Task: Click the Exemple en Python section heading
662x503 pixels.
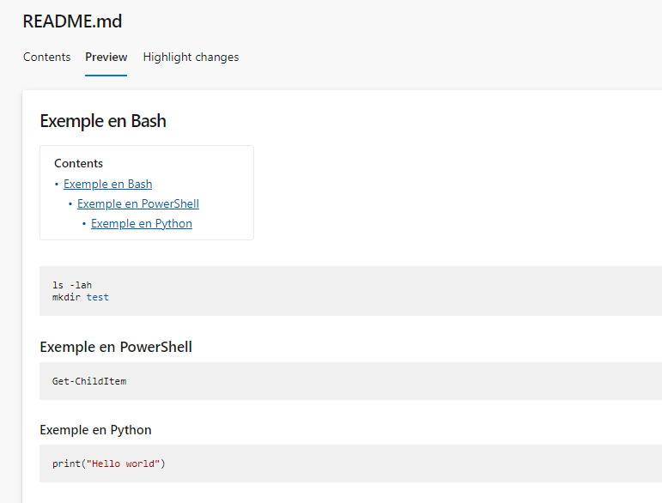Action: coord(95,429)
